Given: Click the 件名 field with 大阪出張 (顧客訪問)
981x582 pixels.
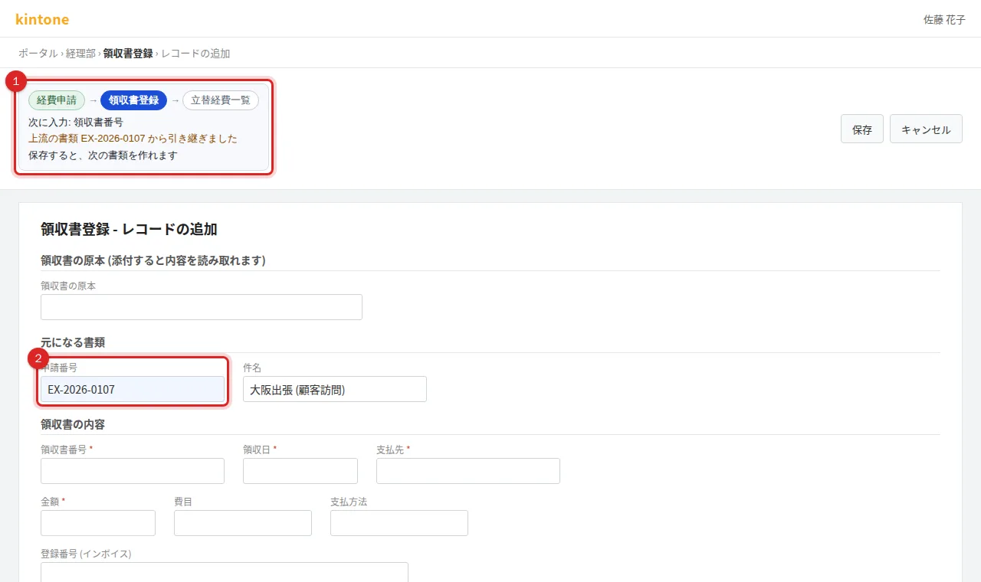Looking at the screenshot, I should click(335, 389).
